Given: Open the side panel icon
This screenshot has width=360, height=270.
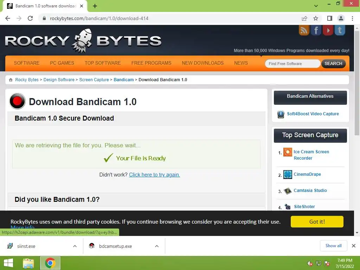Looking at the screenshot, I should 330,18.
